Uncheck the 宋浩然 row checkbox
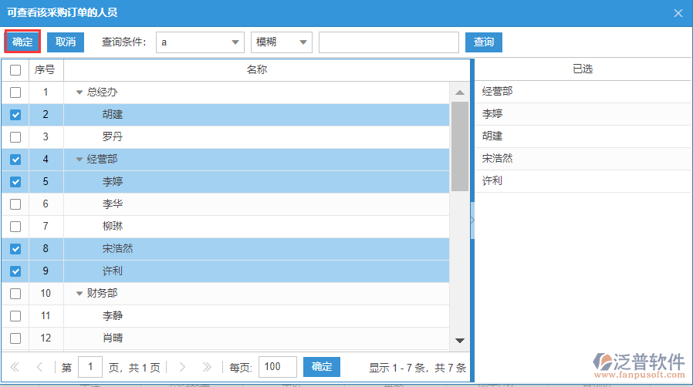Screen dimensions: 693x387 (x=15, y=249)
